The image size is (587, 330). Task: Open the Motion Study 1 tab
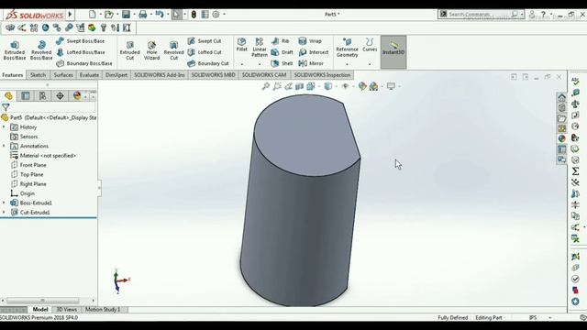pyautogui.click(x=103, y=310)
